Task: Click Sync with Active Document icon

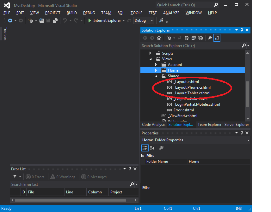Action: (180, 38)
